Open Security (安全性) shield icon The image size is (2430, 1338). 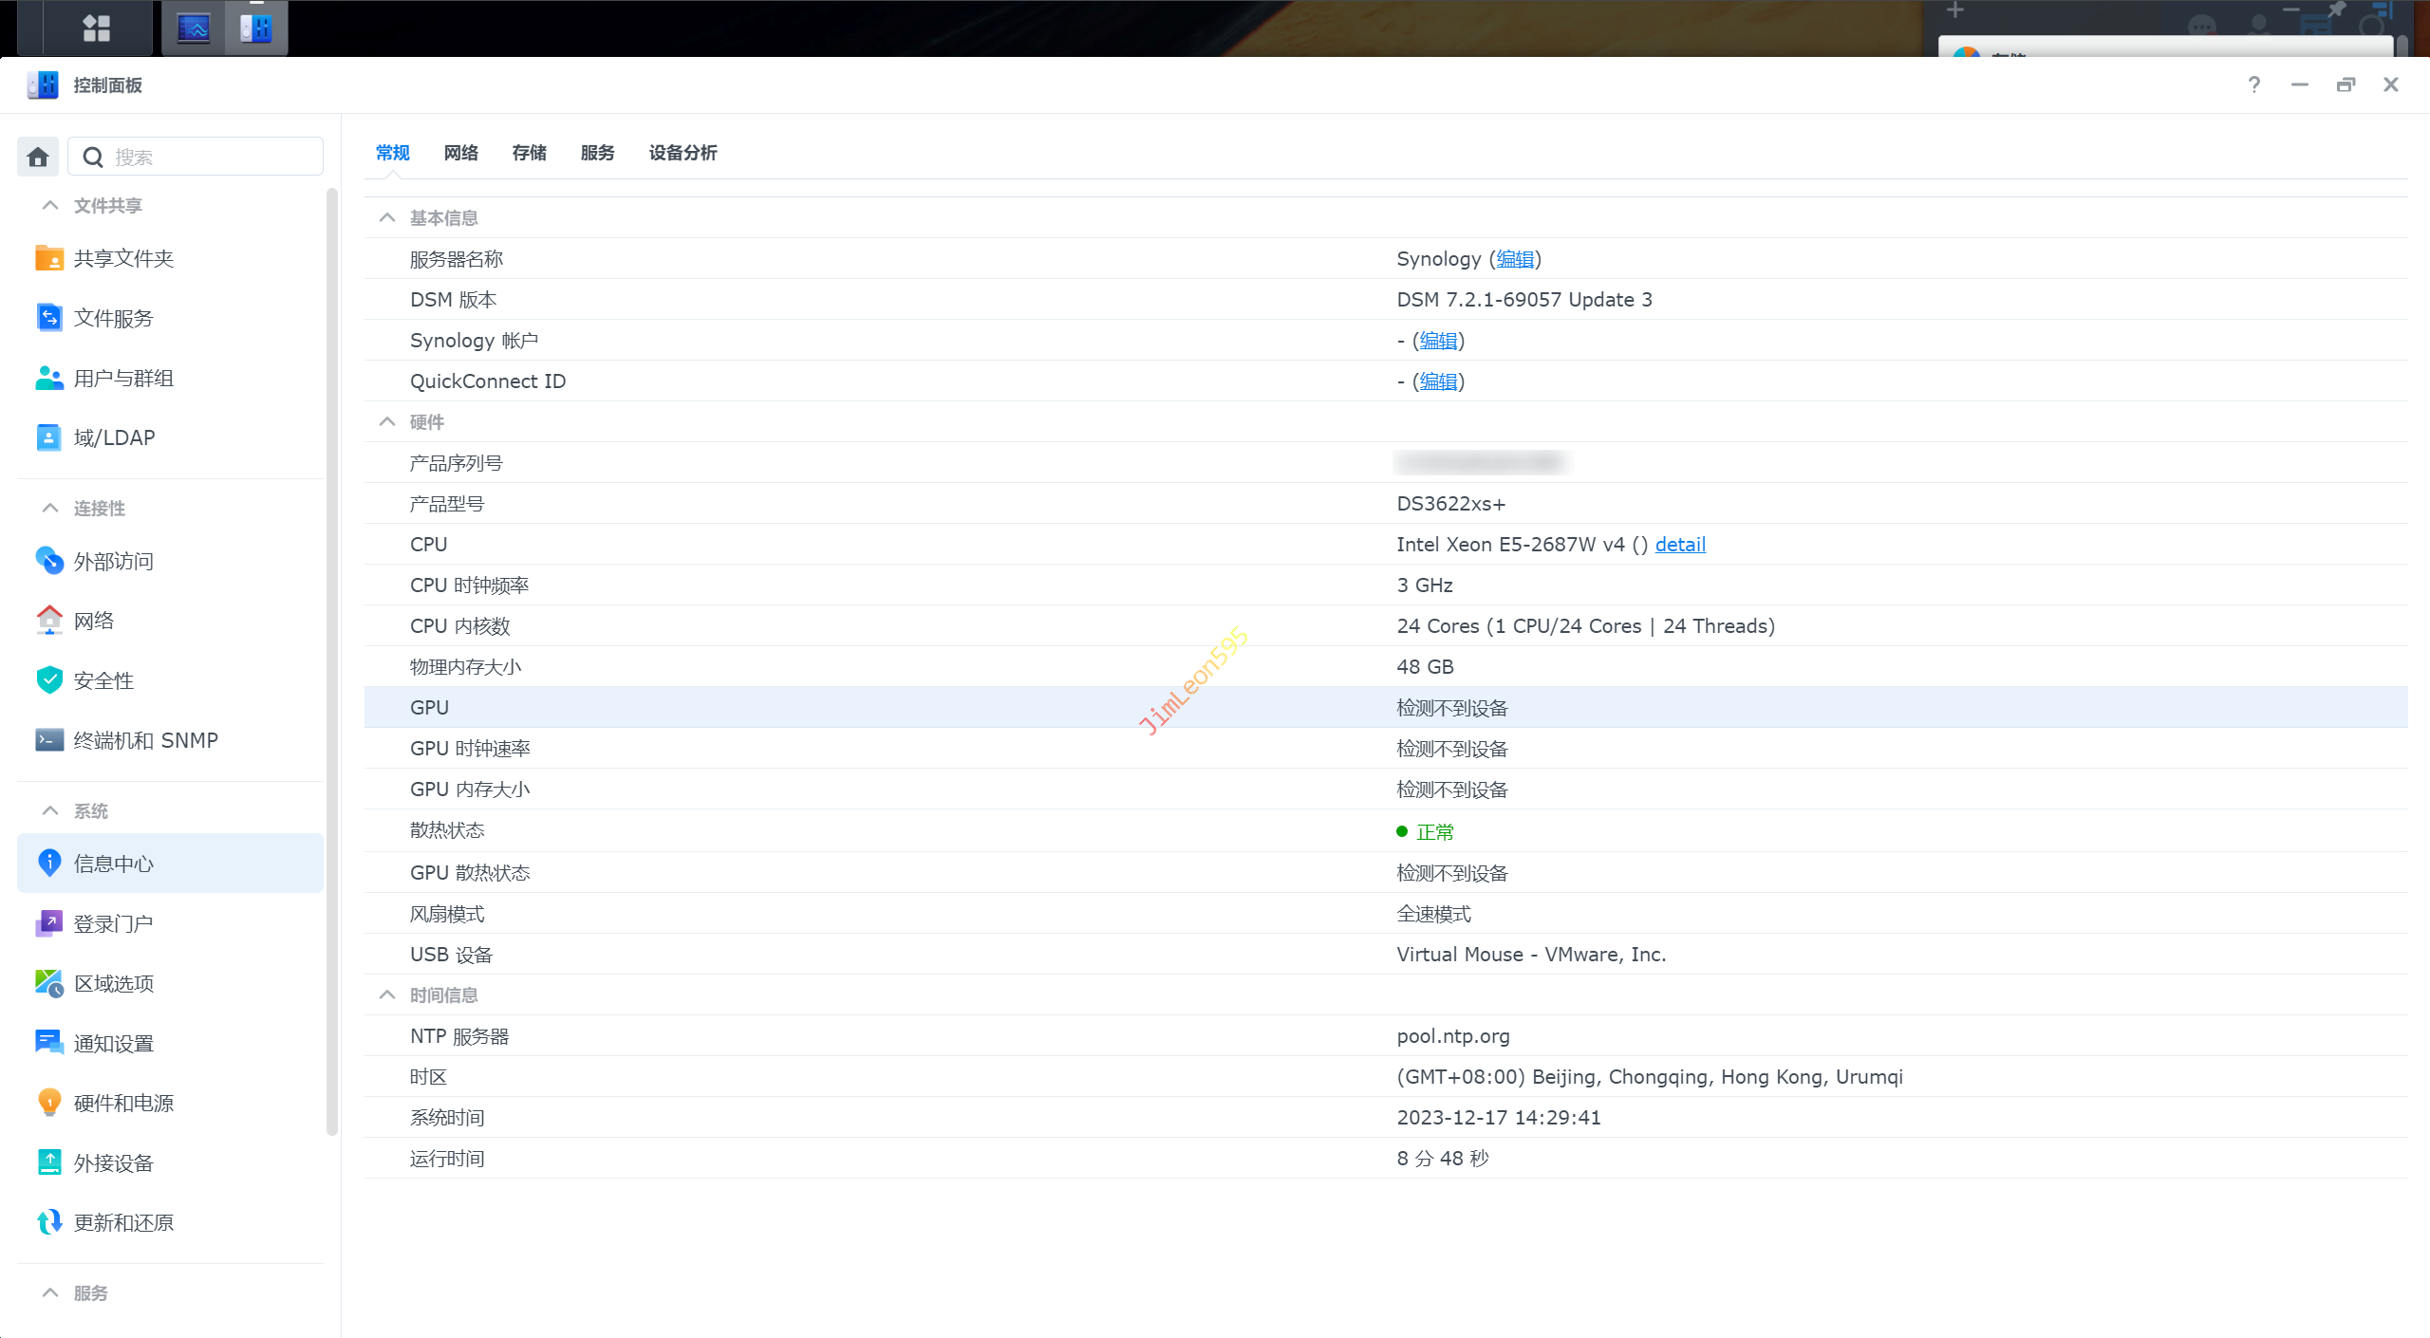pyautogui.click(x=48, y=679)
